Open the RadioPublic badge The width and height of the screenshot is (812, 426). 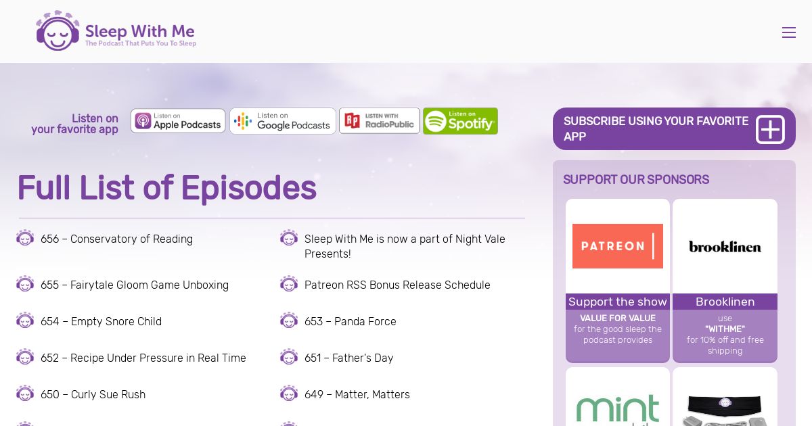[380, 120]
